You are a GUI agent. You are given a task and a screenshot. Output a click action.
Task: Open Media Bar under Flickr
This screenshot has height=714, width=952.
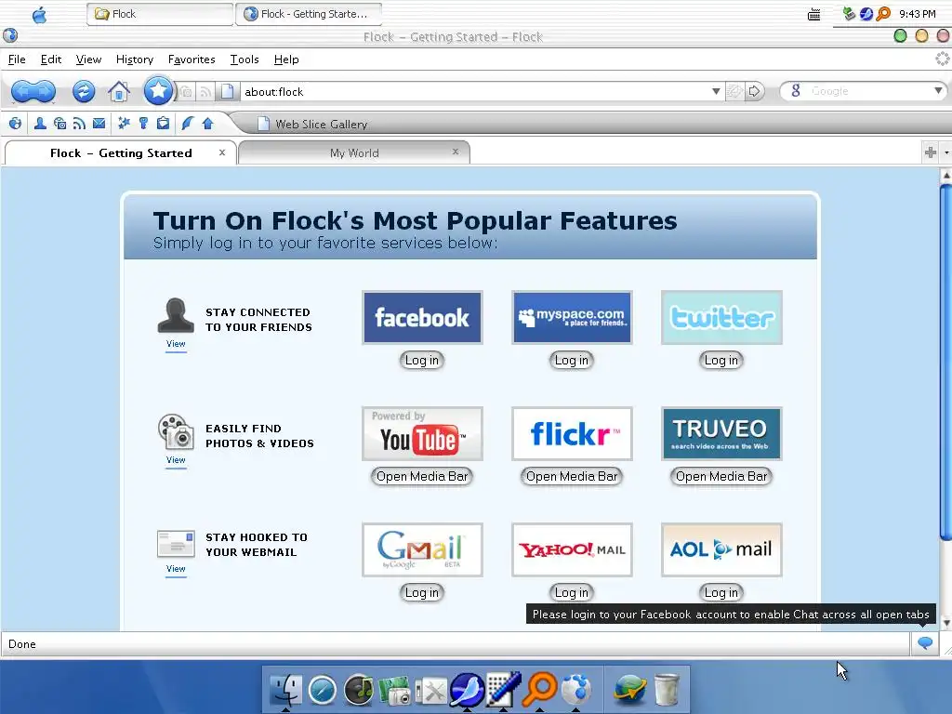tap(572, 477)
